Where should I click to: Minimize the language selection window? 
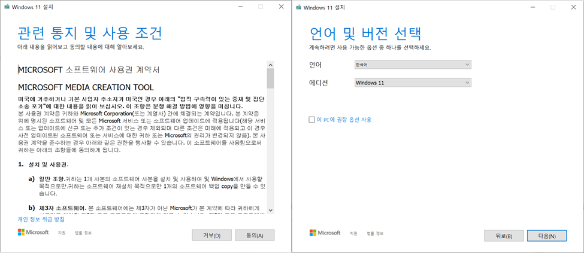point(532,7)
